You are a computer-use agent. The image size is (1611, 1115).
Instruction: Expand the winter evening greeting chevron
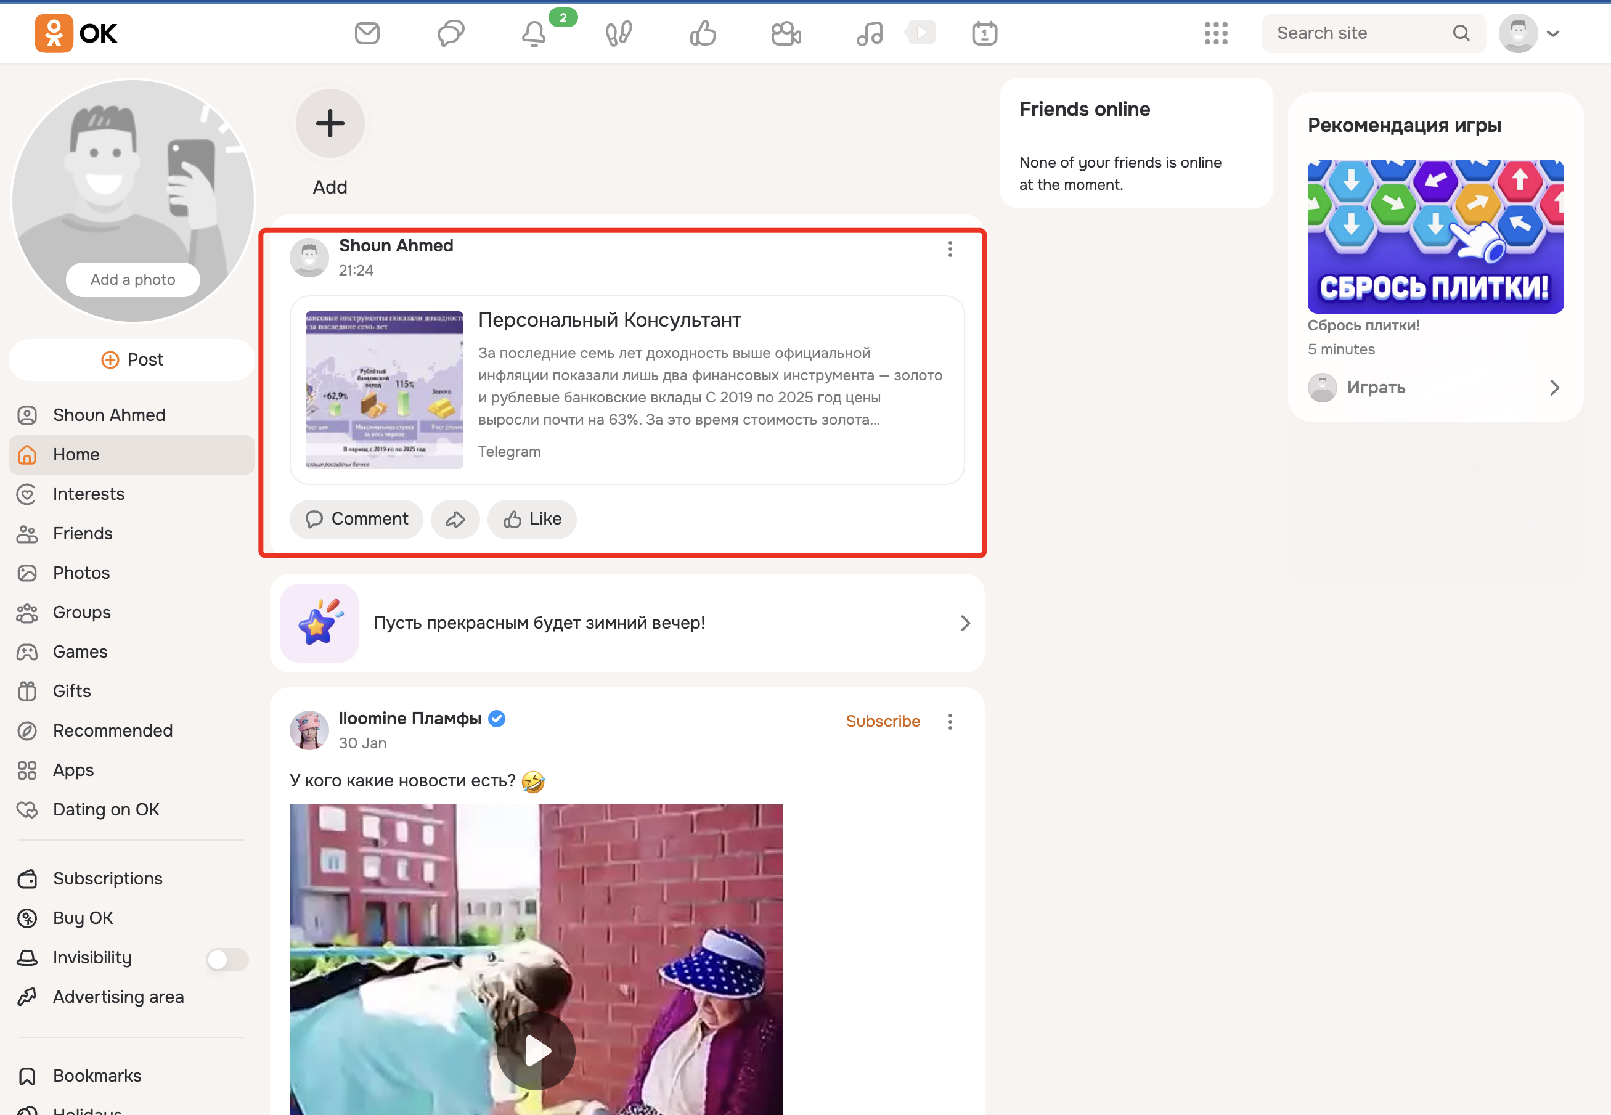coord(965,623)
